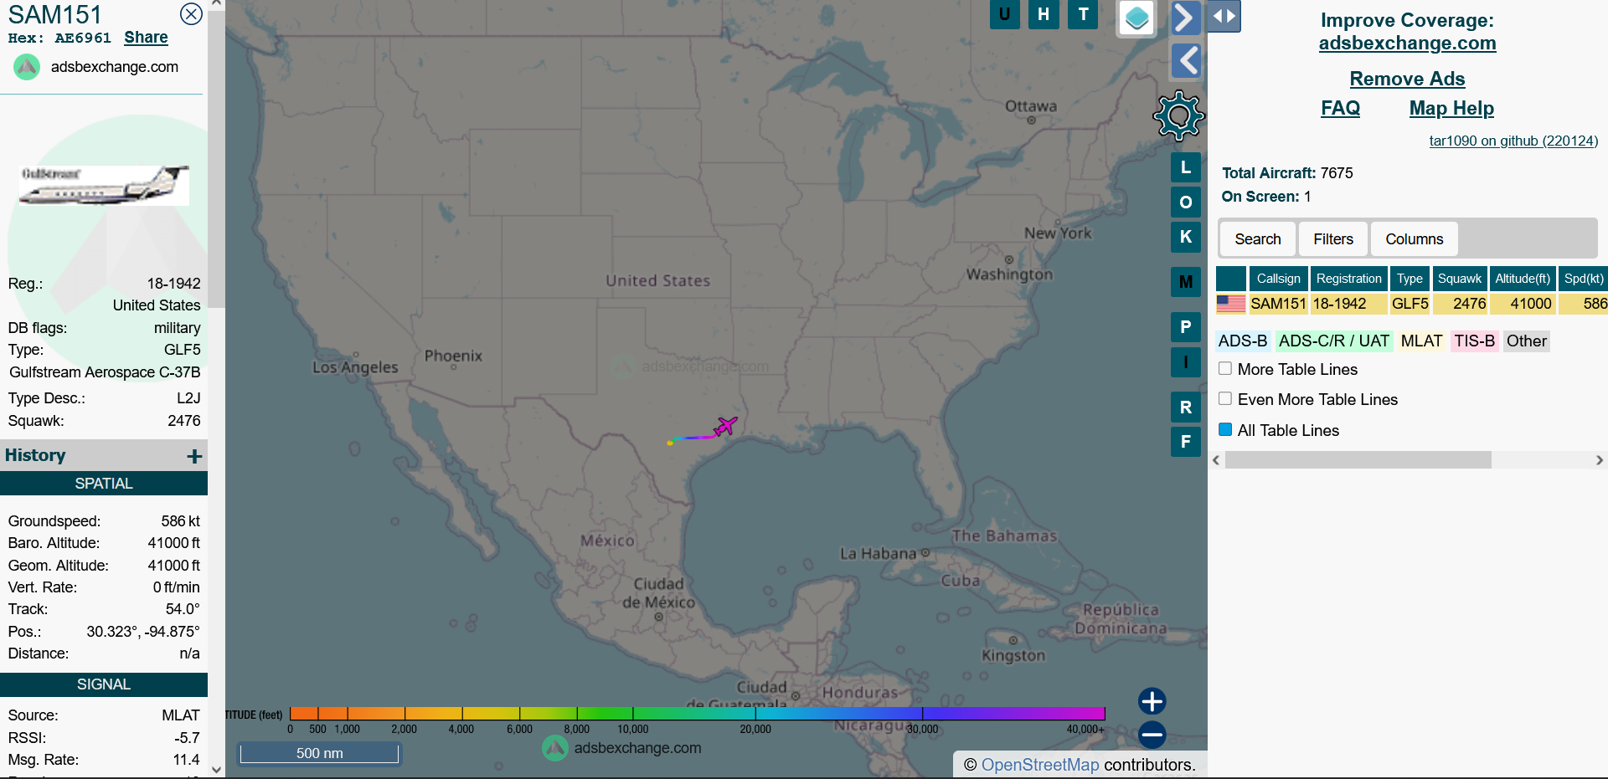1608x779 pixels.
Task: Open the Map Help link
Action: pyautogui.click(x=1451, y=109)
